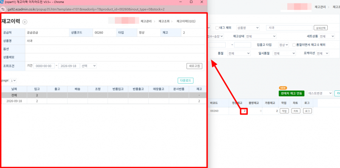
Task: Click the 상품명 value 사과 in popup
Action: coord(30,41)
